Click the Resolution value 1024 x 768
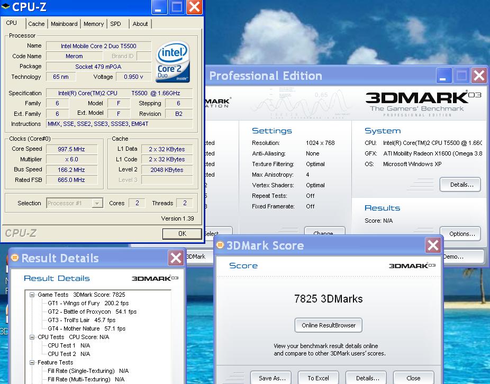Screen dimensions: 490x384 320,143
